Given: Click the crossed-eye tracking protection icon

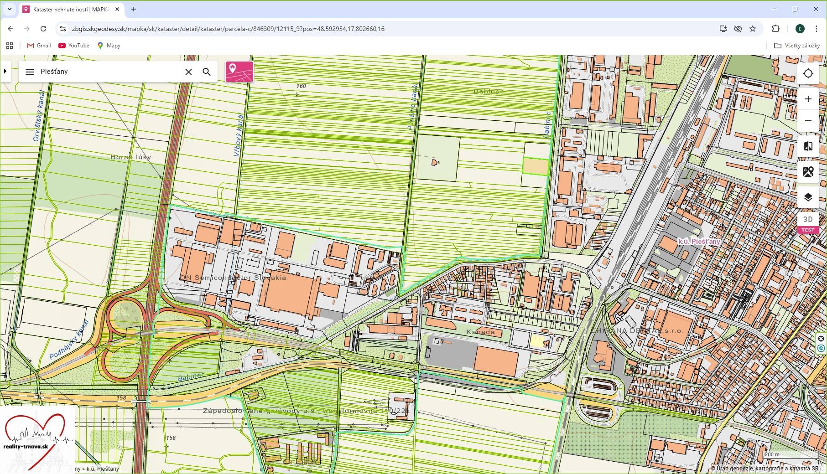Looking at the screenshot, I should pyautogui.click(x=738, y=29).
